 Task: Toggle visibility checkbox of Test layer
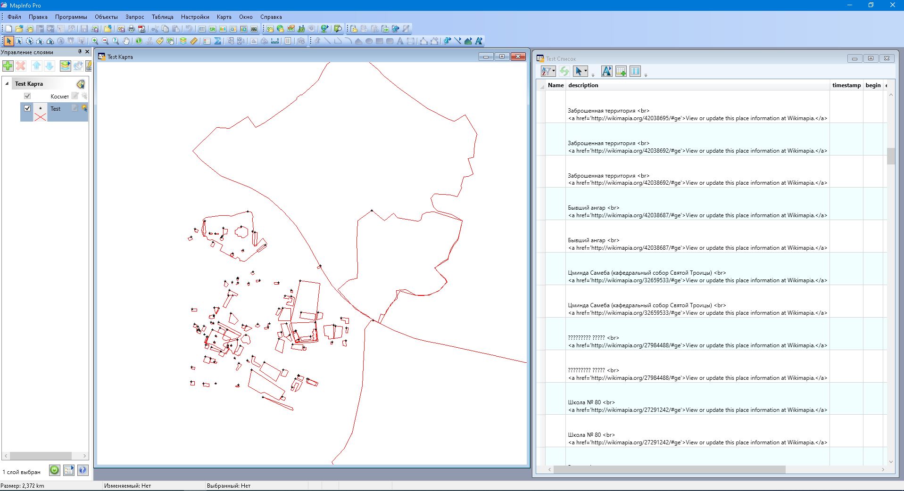(x=27, y=108)
